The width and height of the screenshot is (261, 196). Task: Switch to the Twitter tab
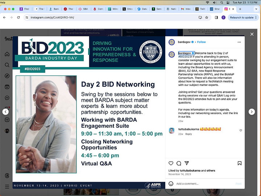tap(200, 9)
